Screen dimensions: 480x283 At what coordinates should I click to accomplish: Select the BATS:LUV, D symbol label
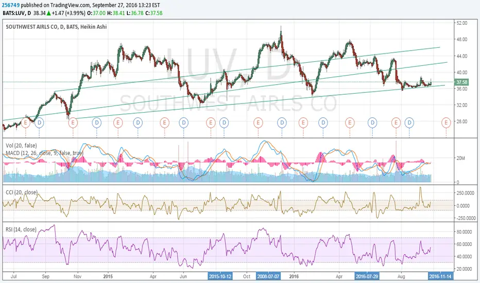17,13
